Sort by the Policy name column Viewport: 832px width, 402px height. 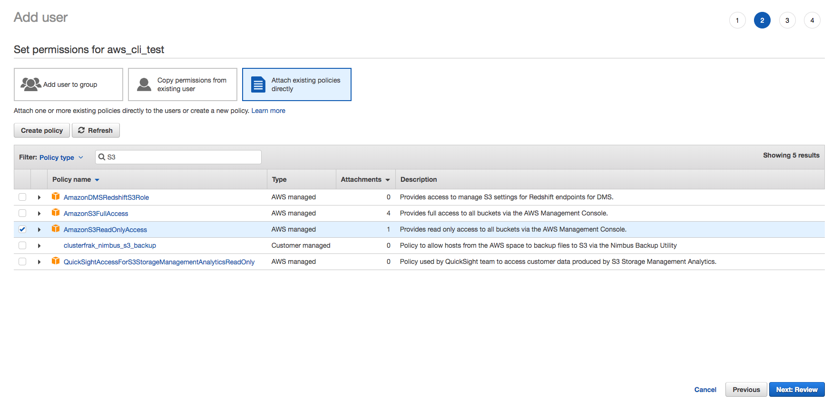76,179
